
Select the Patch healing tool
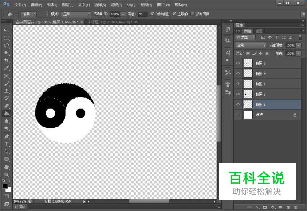(x=7, y=76)
